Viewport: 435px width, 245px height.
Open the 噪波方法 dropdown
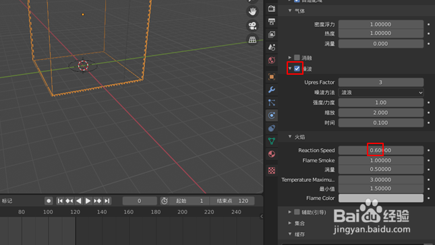click(x=381, y=92)
